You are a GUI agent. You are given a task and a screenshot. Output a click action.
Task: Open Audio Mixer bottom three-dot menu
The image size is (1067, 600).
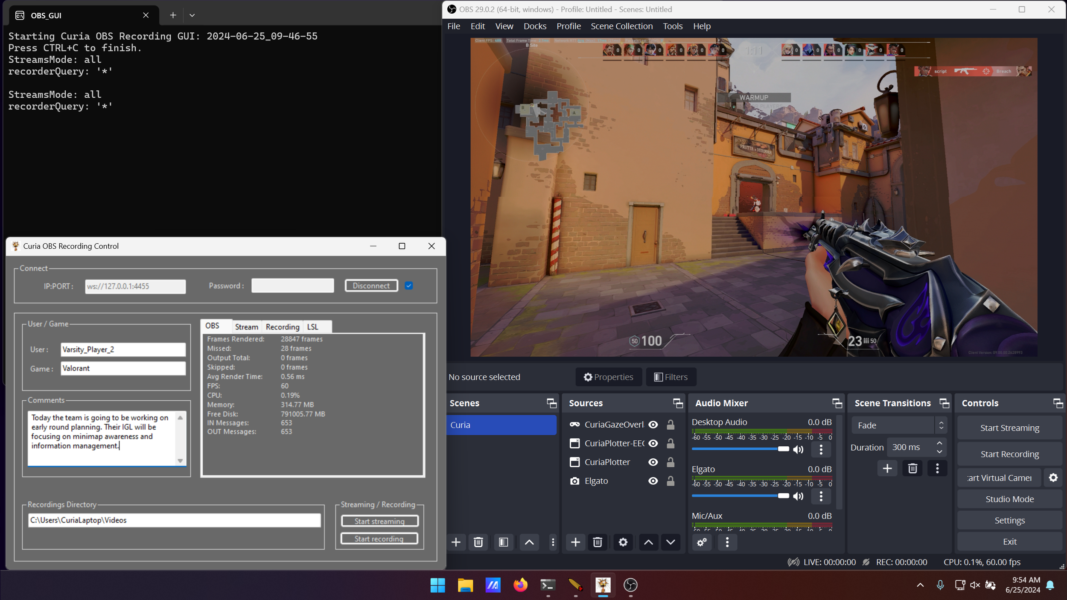click(x=727, y=542)
